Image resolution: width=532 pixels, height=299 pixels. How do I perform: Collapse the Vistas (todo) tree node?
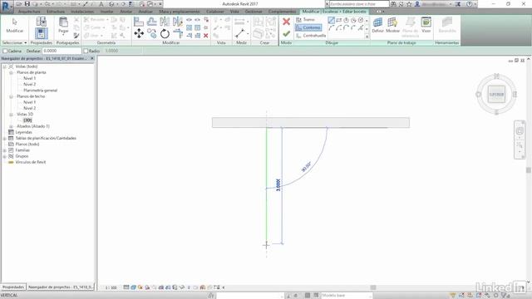click(x=5, y=66)
